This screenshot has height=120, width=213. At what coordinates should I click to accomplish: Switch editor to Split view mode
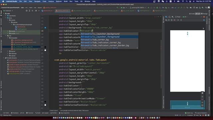(198, 14)
